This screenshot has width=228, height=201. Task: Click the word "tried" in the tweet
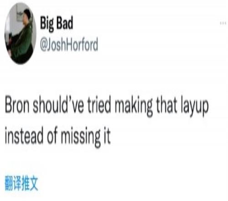pyautogui.click(x=99, y=106)
